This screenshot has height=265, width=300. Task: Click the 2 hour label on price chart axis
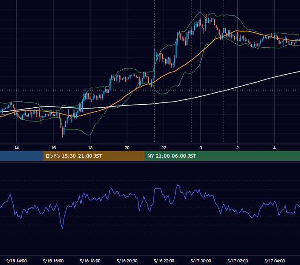tap(238, 148)
